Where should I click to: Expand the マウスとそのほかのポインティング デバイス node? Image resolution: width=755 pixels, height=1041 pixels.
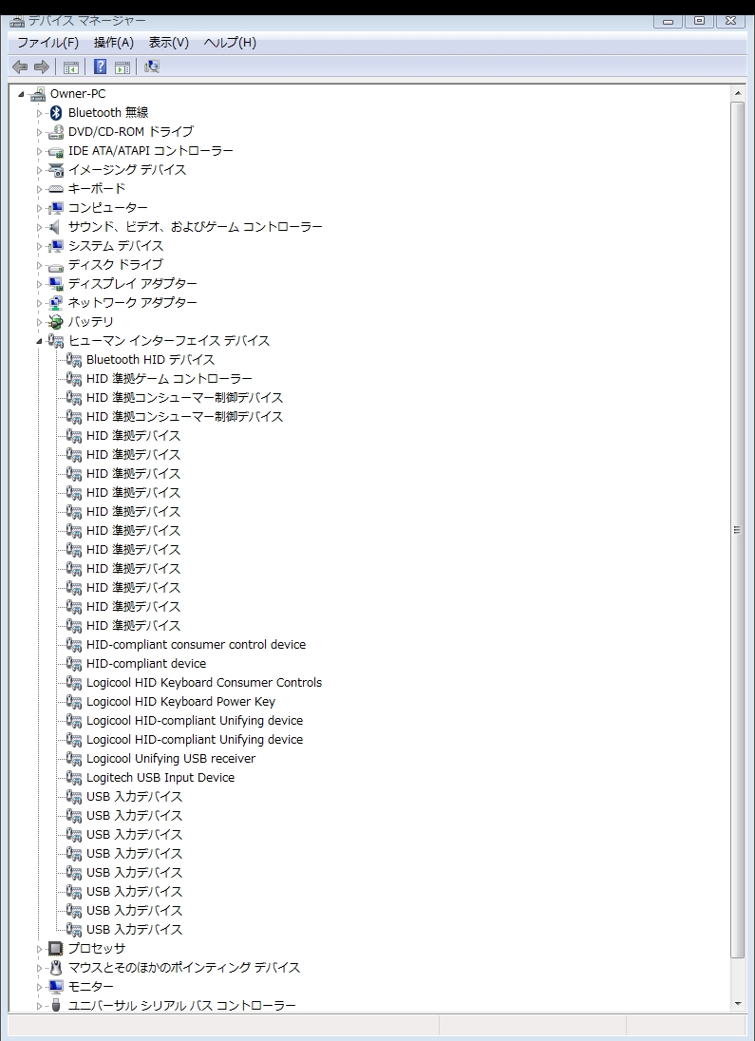click(39, 969)
